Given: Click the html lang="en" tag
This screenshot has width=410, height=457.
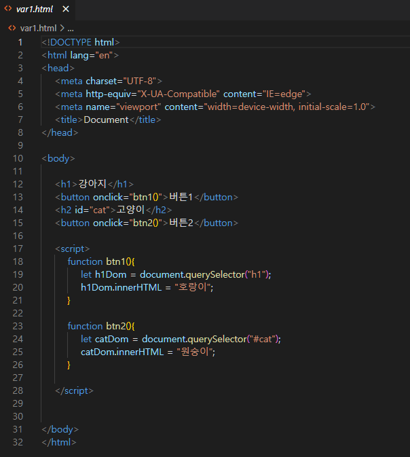Looking at the screenshot, I should point(80,55).
